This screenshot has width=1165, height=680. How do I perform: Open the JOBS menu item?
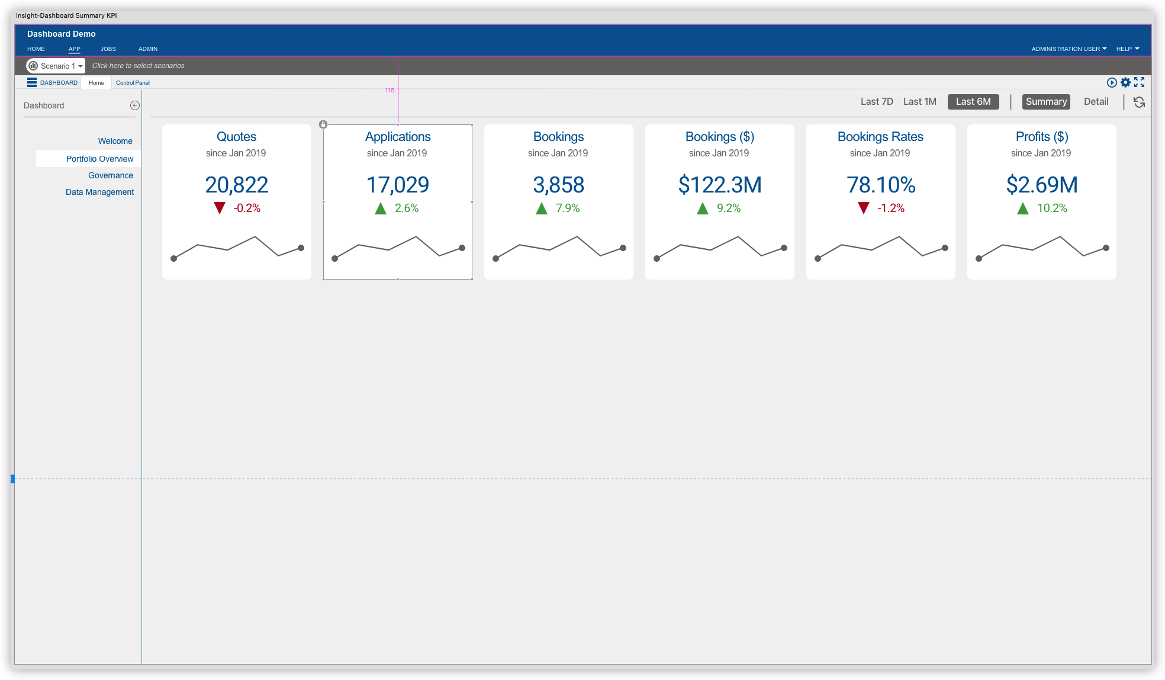(x=108, y=49)
